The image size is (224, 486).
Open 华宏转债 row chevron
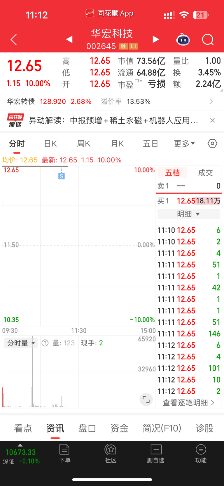tap(211, 101)
